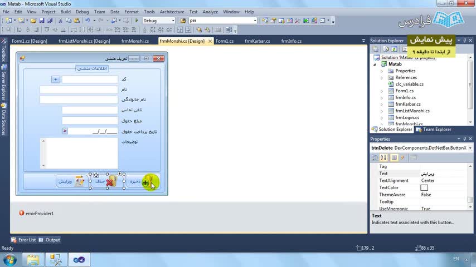Open Server Explorer from left sidebar
Viewport: 476px width, 267px height.
click(4, 83)
